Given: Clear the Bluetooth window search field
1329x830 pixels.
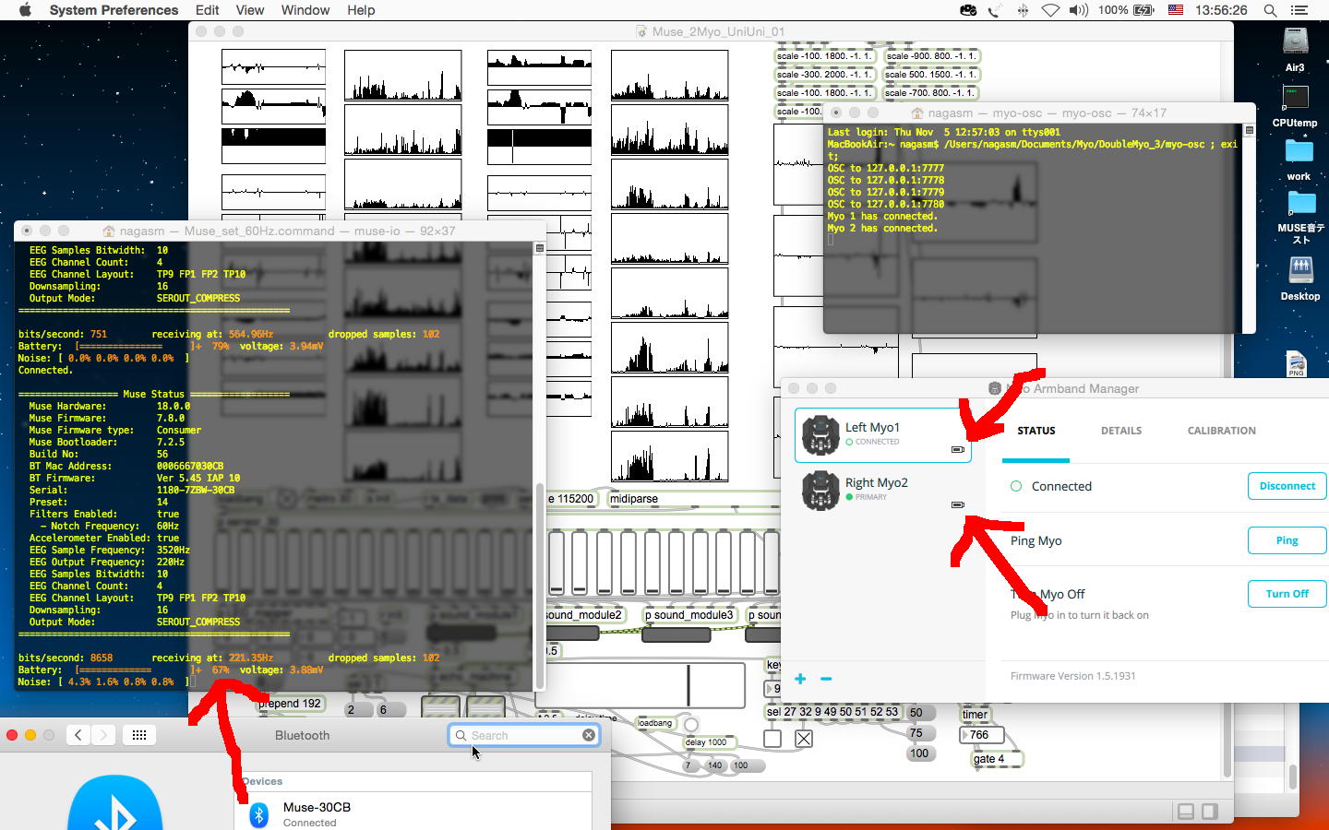Looking at the screenshot, I should 589,735.
